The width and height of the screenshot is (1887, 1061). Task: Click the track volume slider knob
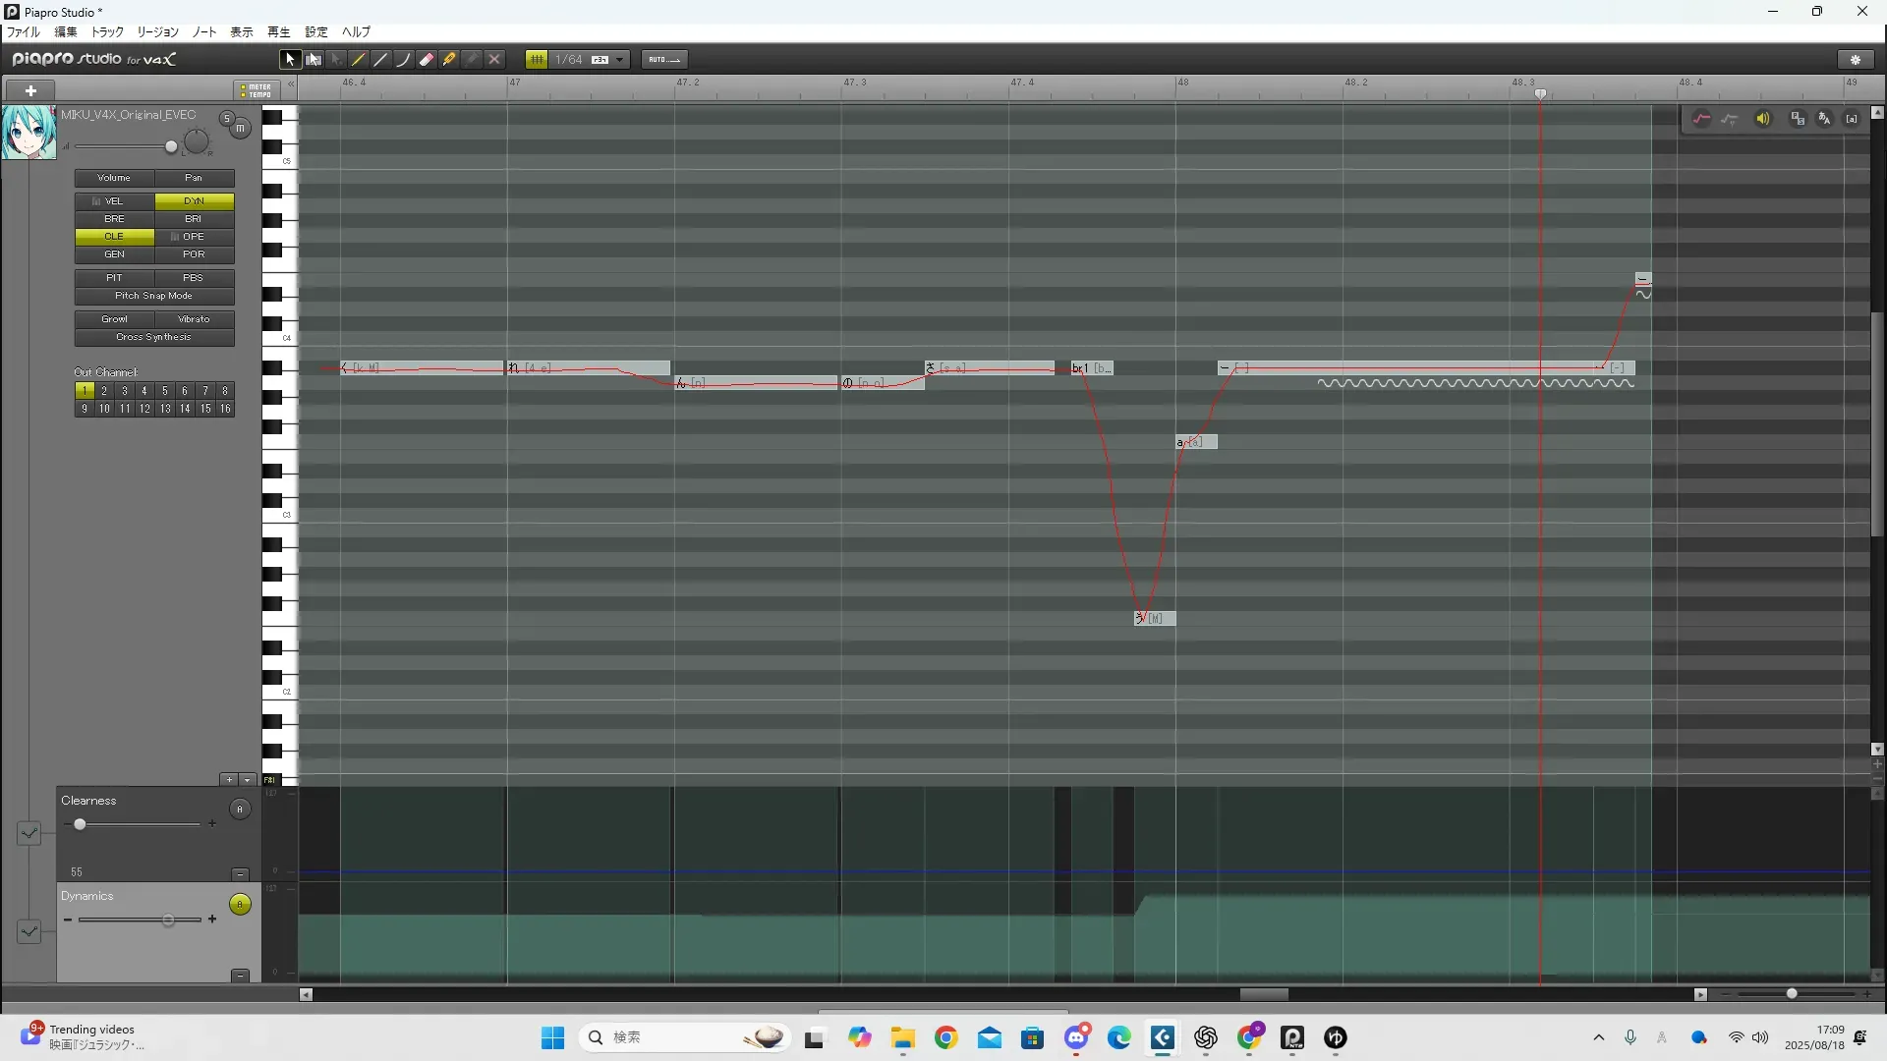tap(171, 147)
